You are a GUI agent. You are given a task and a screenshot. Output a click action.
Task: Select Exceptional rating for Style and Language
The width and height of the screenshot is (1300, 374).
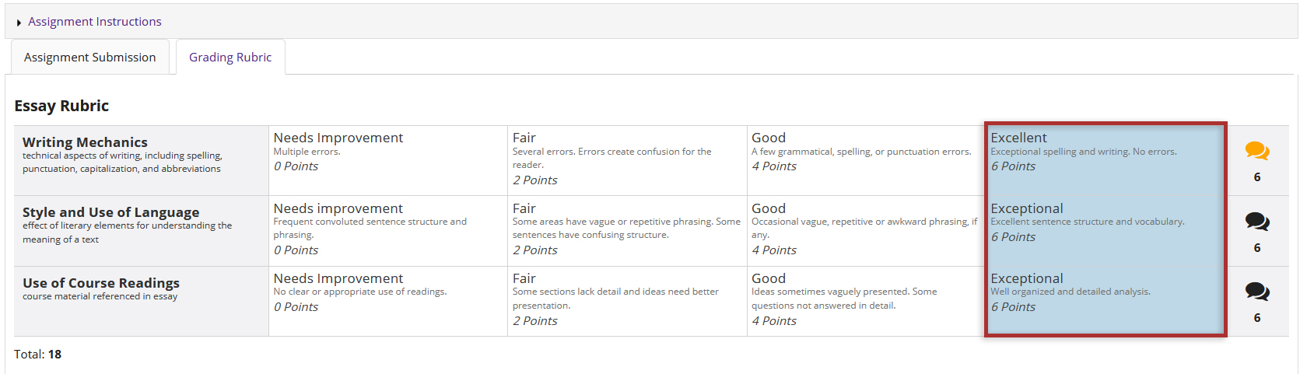point(1106,231)
